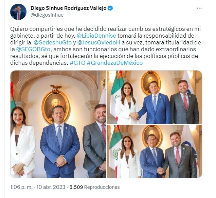Open the top-right photo with woman handshake

pos(155,97)
